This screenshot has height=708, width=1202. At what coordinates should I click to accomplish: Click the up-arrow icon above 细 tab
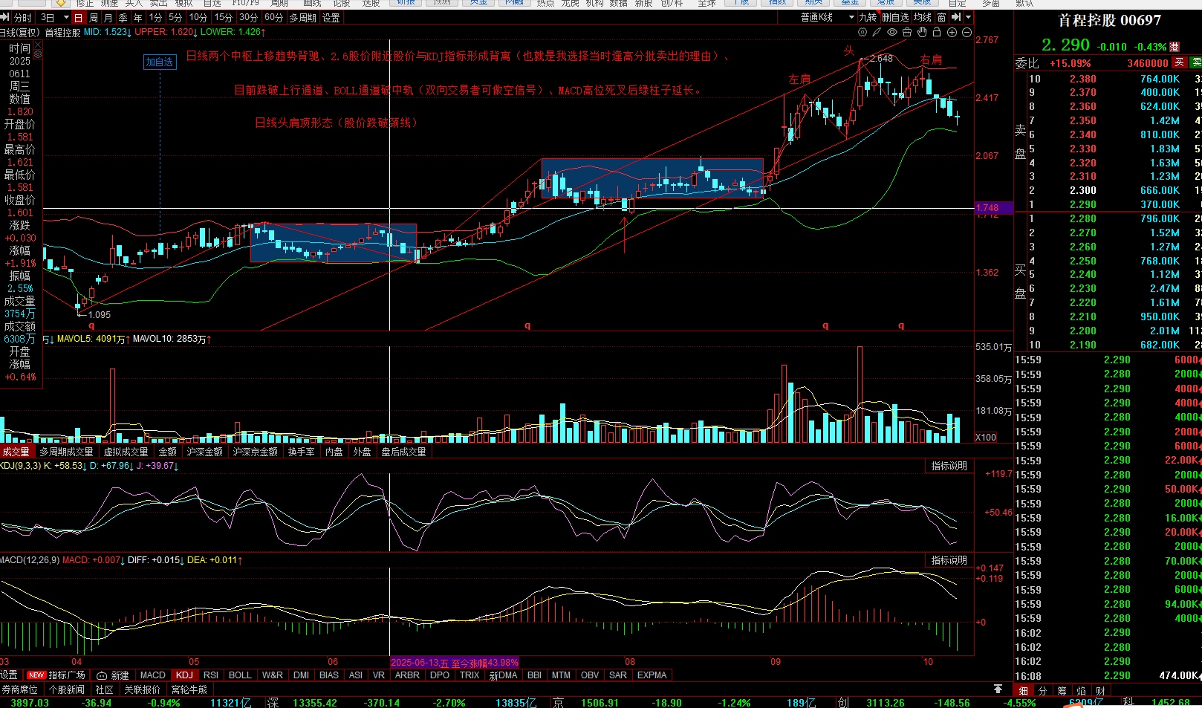pos(998,689)
